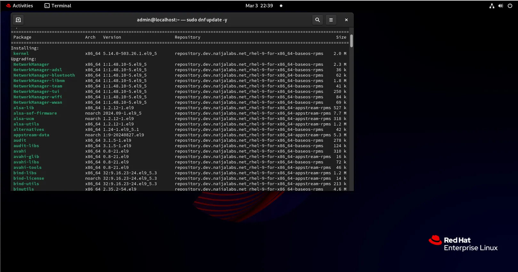Click the bind-license package name
Image resolution: width=518 pixels, height=272 pixels.
[x=29, y=178]
